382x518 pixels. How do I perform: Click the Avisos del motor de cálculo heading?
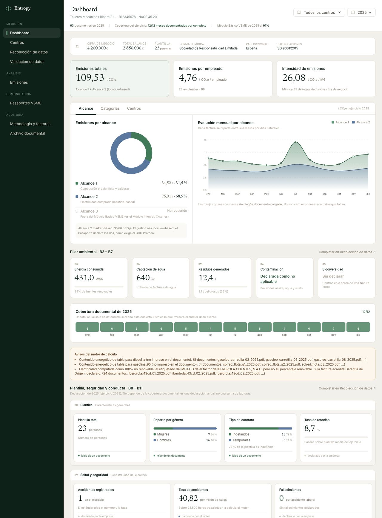[95, 354]
